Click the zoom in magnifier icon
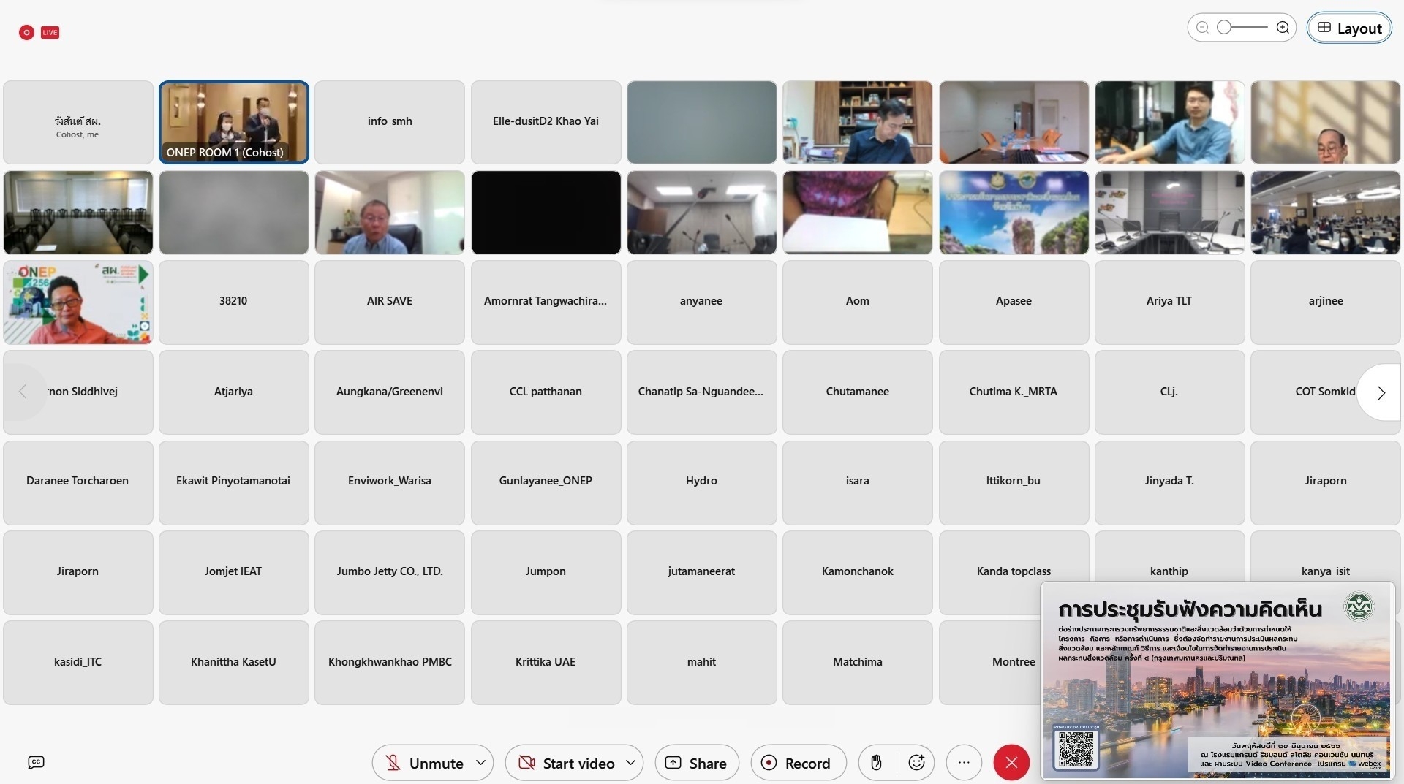 tap(1283, 28)
